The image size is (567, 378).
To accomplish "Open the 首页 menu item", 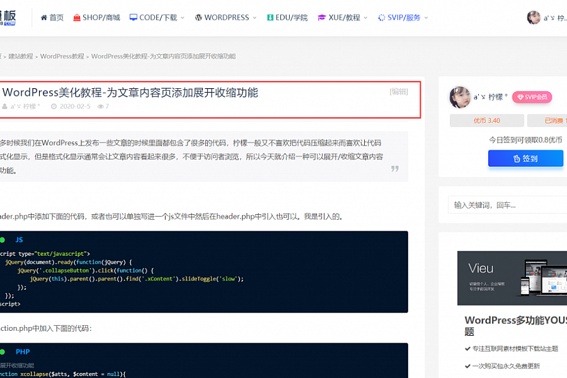I will click(52, 18).
